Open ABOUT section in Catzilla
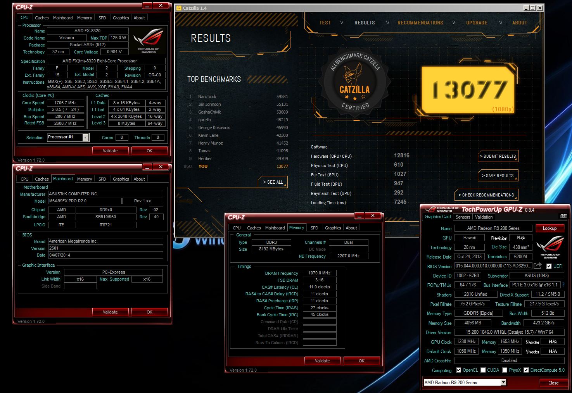The image size is (572, 393). pos(520,23)
